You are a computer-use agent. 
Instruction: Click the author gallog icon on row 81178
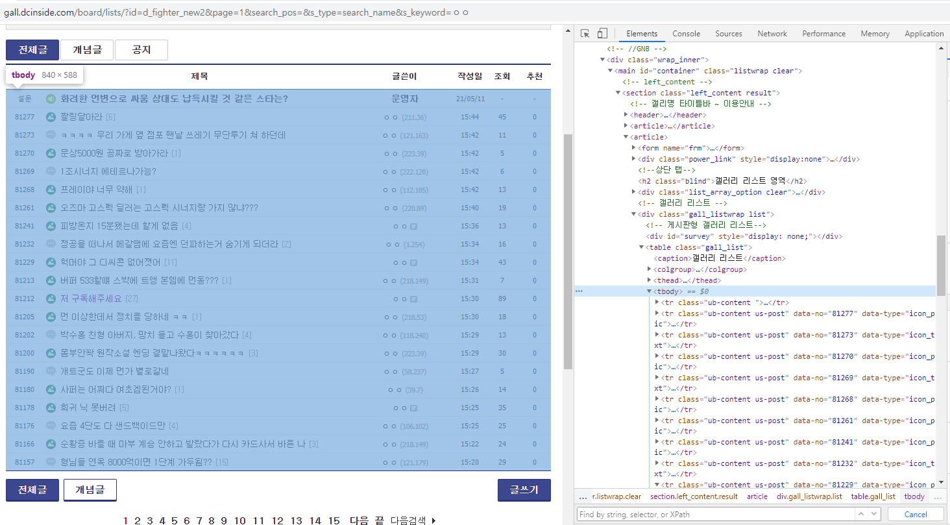[413, 408]
